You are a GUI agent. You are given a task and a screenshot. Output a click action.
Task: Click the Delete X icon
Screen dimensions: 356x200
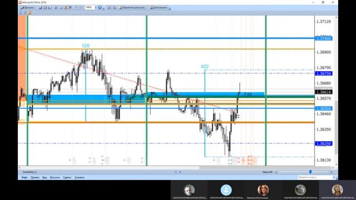70,7
